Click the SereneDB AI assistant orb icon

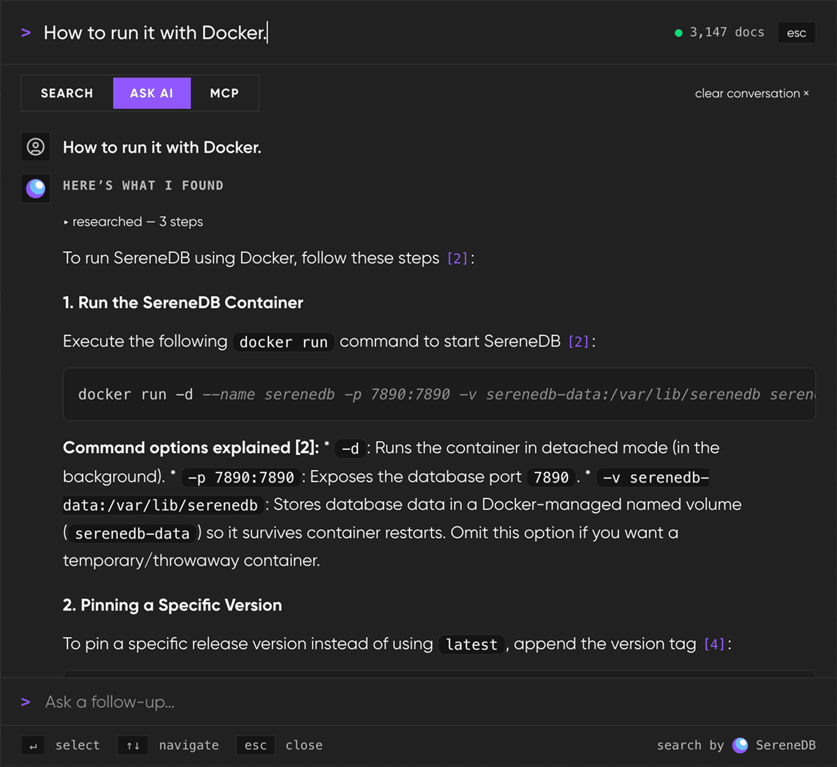(36, 188)
